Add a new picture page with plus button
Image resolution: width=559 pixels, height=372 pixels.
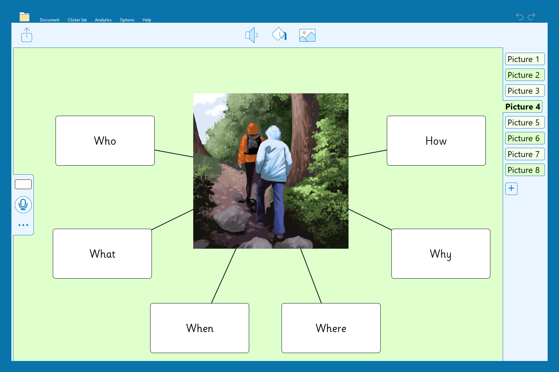(511, 188)
